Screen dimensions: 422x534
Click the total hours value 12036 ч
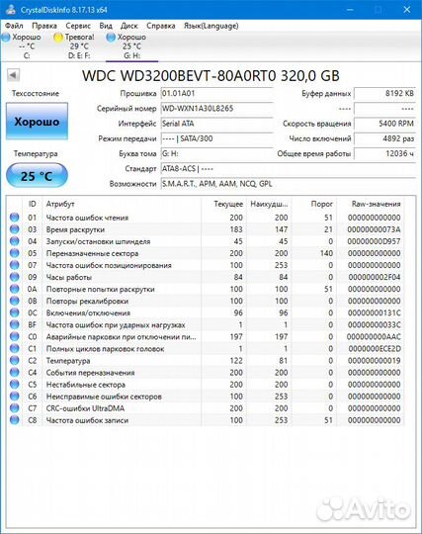point(384,153)
